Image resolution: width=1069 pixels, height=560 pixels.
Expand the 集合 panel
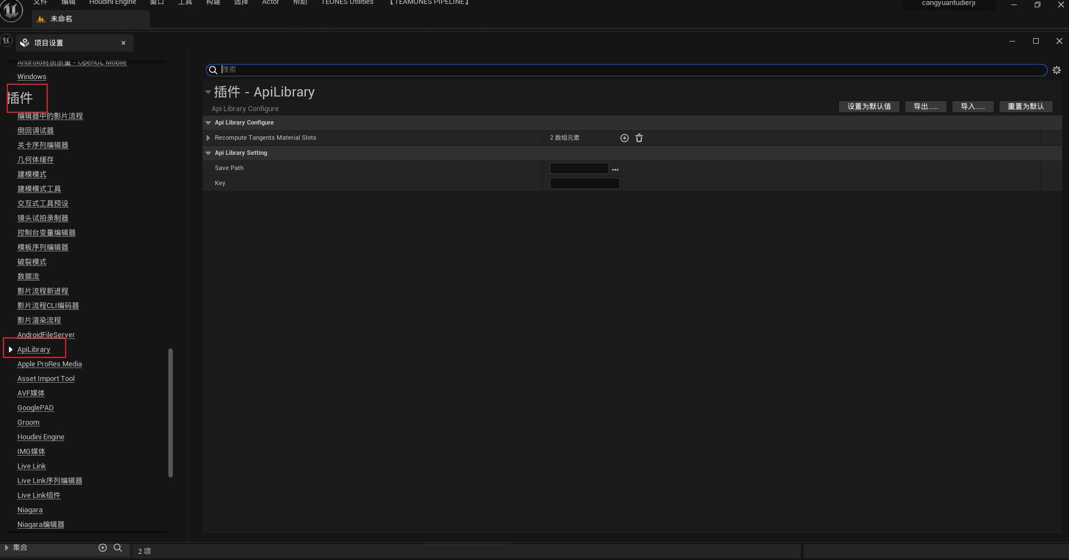click(x=7, y=548)
